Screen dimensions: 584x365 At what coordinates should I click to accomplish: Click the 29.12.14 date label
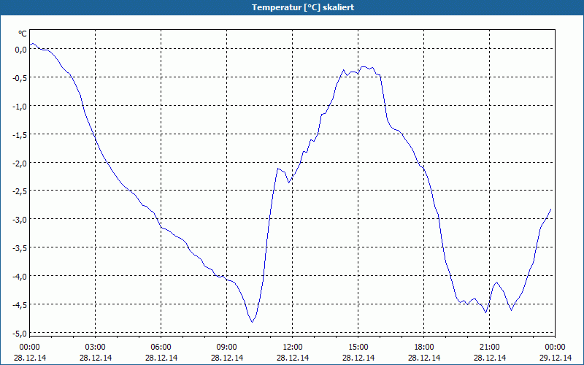[x=556, y=358]
